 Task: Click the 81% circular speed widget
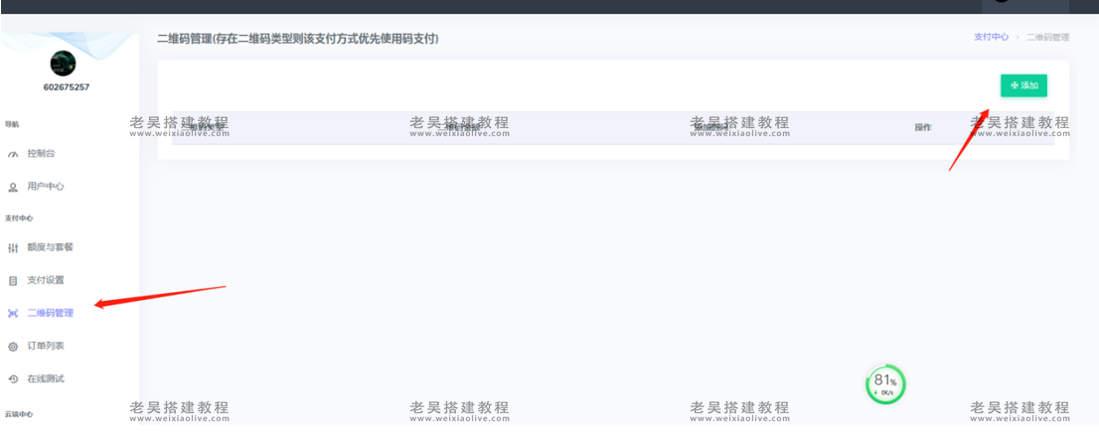click(x=886, y=385)
